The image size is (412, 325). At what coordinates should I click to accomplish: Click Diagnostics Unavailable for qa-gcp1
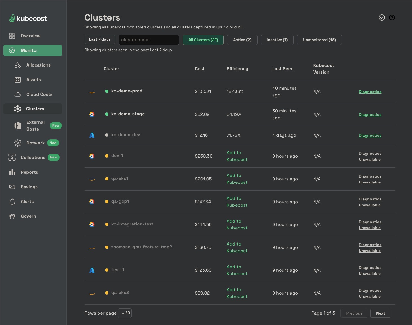coord(370,202)
